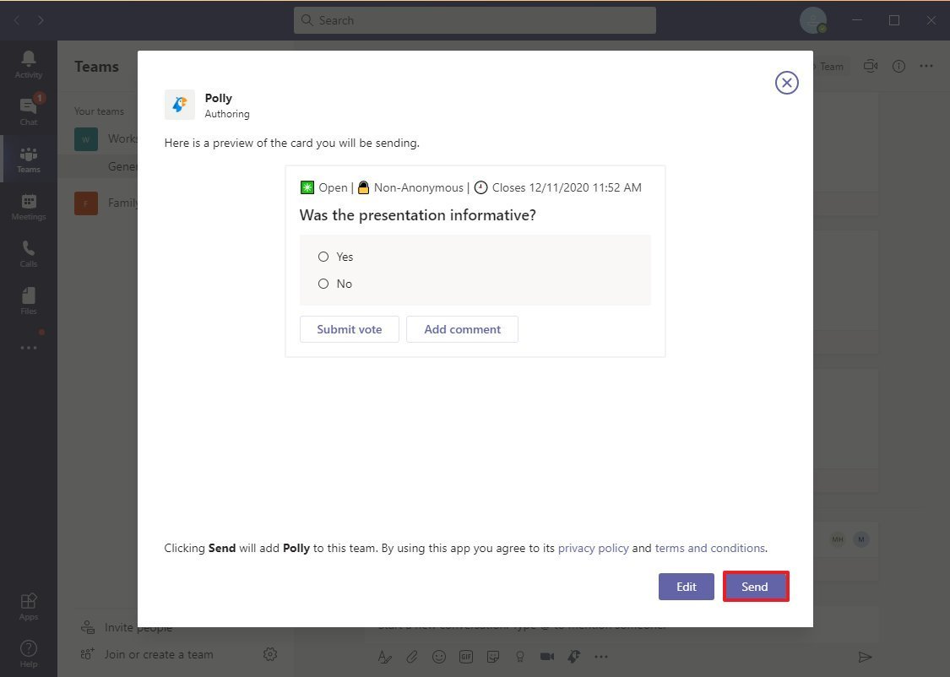Open channel info icon
950x677 pixels.
pos(898,66)
